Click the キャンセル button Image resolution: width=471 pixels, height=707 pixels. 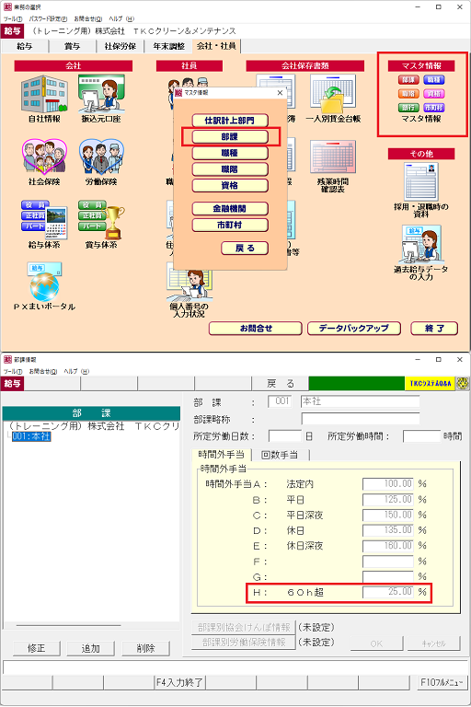click(x=433, y=643)
